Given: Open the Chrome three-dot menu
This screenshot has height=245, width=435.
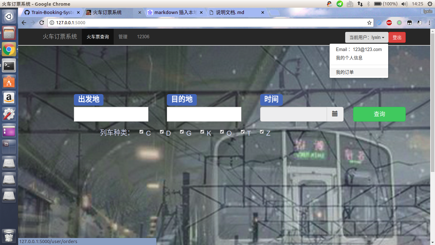Looking at the screenshot, I should tap(430, 23).
